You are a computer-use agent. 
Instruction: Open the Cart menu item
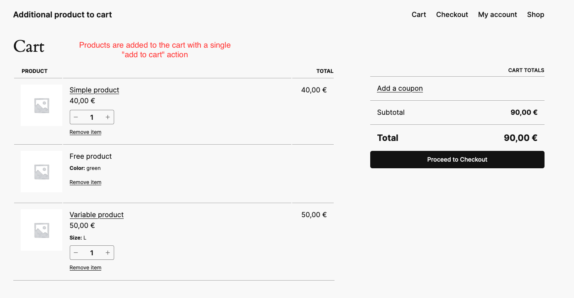click(419, 15)
